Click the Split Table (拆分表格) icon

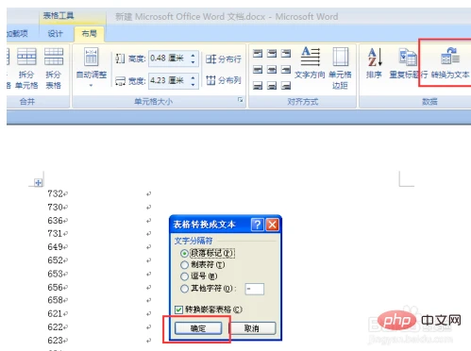54,58
